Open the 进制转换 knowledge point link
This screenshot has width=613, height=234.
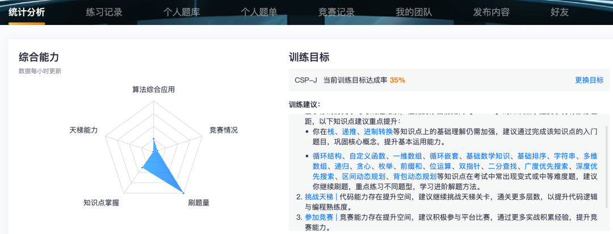(x=378, y=131)
